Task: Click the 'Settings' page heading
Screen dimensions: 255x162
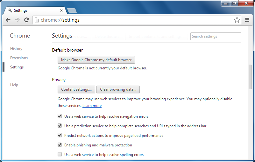Action: pyautogui.click(x=62, y=36)
